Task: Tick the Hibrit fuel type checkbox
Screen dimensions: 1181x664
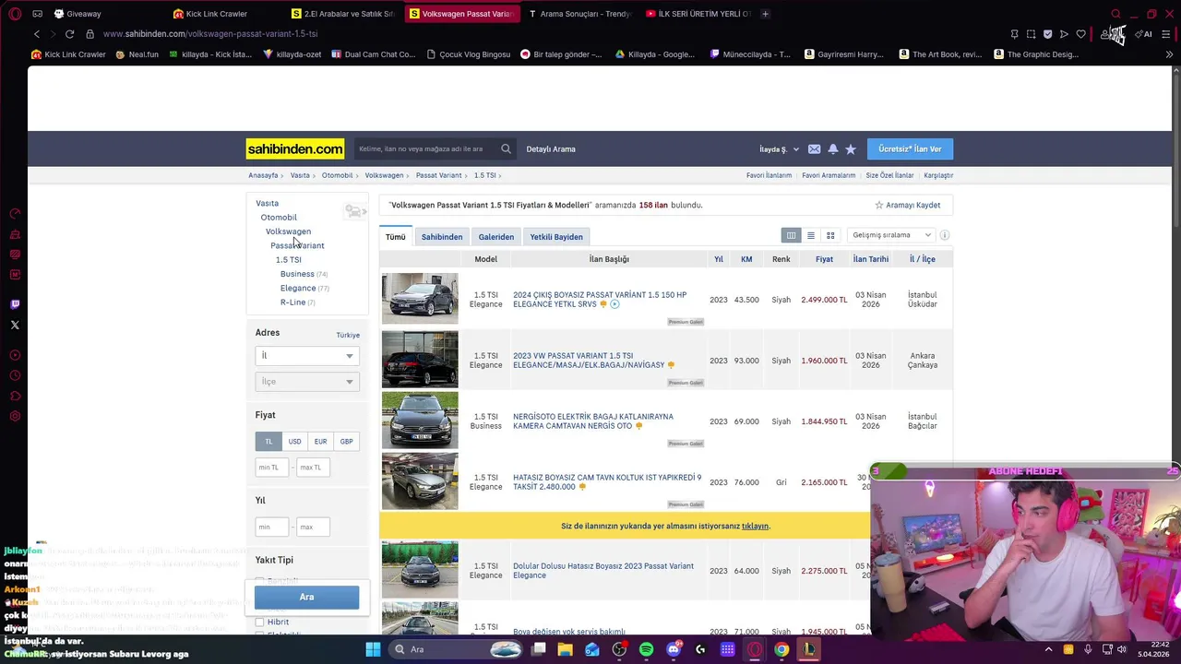Action: [x=259, y=622]
